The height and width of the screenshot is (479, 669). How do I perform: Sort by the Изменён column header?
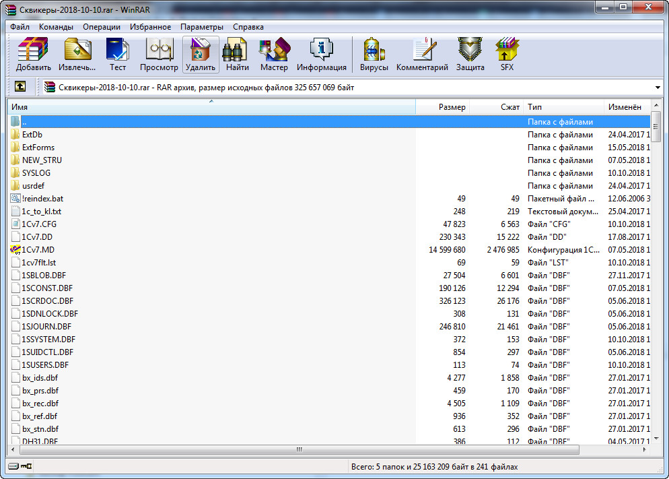[x=627, y=106]
